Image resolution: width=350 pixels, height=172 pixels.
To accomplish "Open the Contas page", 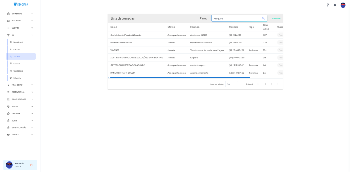I will (x=17, y=49).
